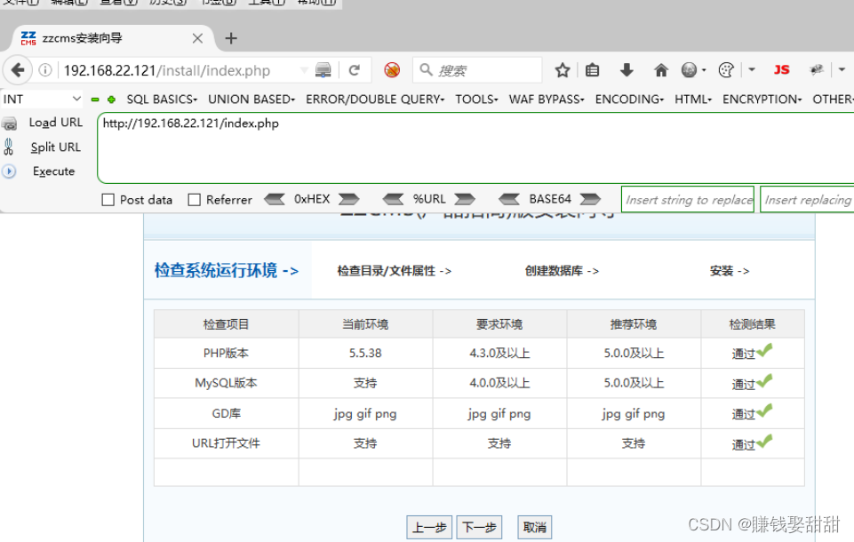Expand the HTML menu
The image size is (854, 542).
(693, 100)
